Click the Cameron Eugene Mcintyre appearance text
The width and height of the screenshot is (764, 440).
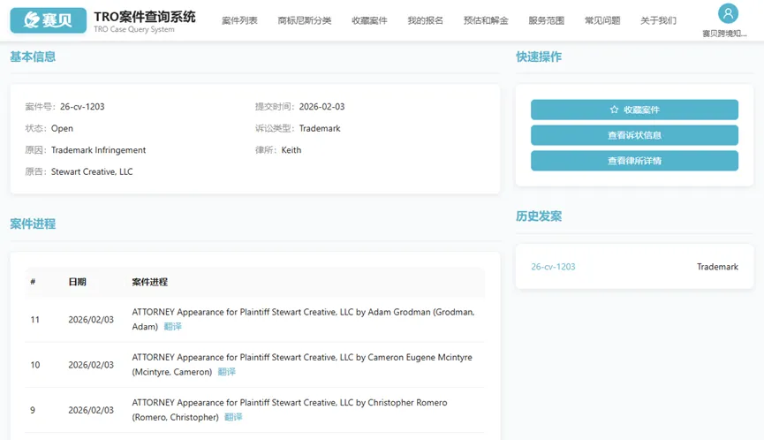[x=302, y=365]
